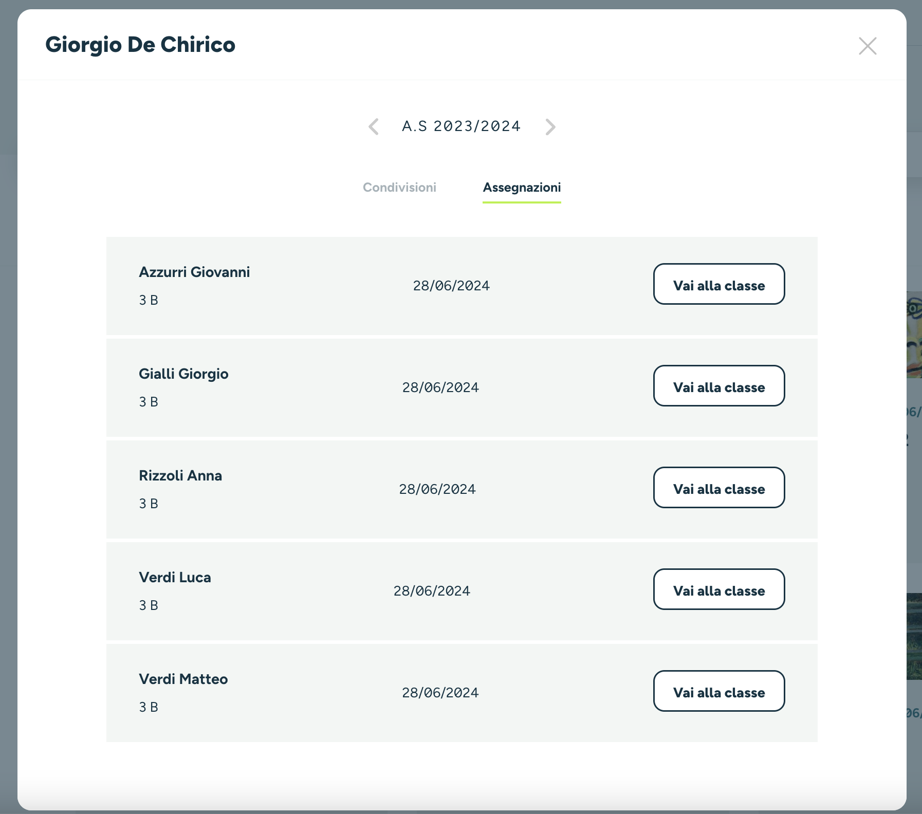The image size is (922, 814).
Task: Click the date in Azzurri Giovanni row
Action: [451, 286]
